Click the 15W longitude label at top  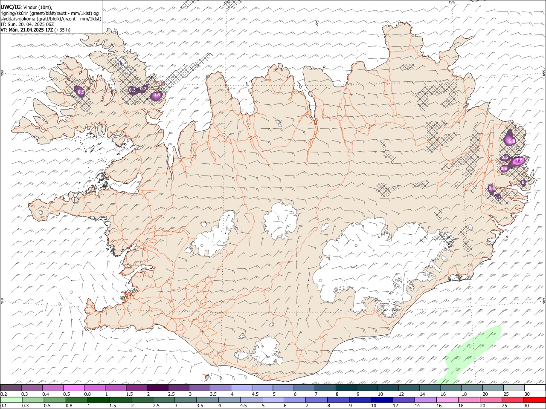(x=452, y=3)
